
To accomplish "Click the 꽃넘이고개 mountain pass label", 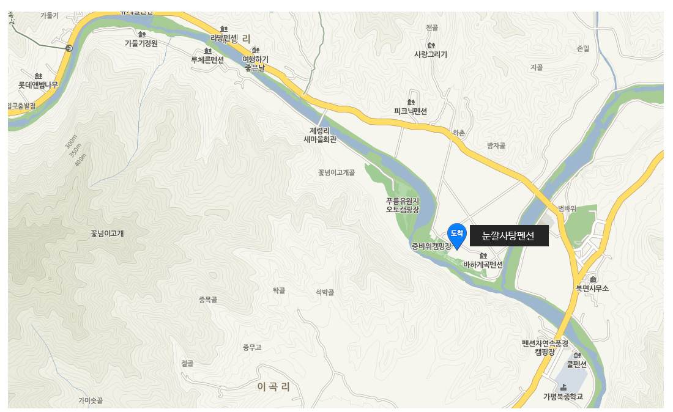I will pyautogui.click(x=107, y=234).
